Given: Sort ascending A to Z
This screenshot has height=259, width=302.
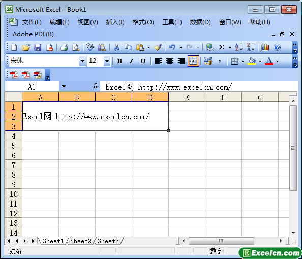Looking at the screenshot, I should (x=239, y=47).
